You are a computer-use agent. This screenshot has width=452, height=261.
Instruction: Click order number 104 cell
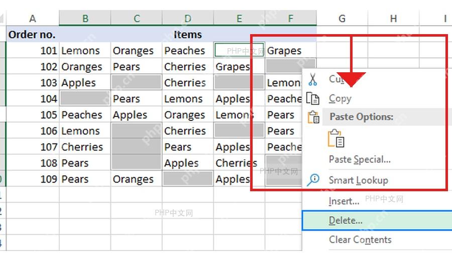[x=33, y=99]
